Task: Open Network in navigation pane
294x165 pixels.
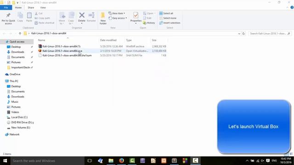Action: coord(14,134)
